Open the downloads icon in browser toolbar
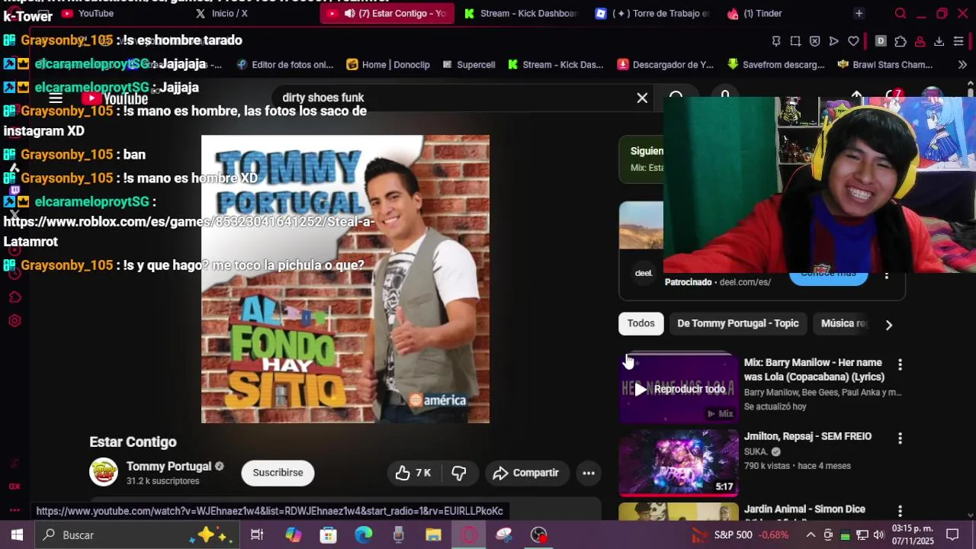This screenshot has width=976, height=549. point(939,41)
